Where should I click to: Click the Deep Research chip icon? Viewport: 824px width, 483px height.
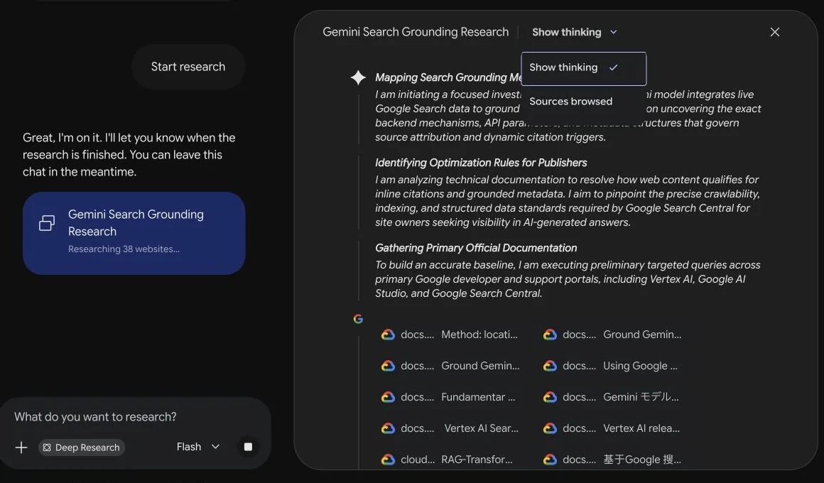pyautogui.click(x=47, y=447)
